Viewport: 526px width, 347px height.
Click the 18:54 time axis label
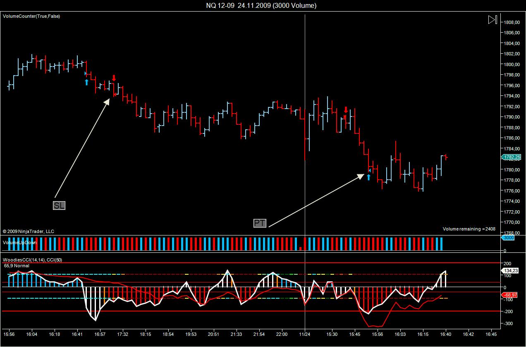(168, 333)
